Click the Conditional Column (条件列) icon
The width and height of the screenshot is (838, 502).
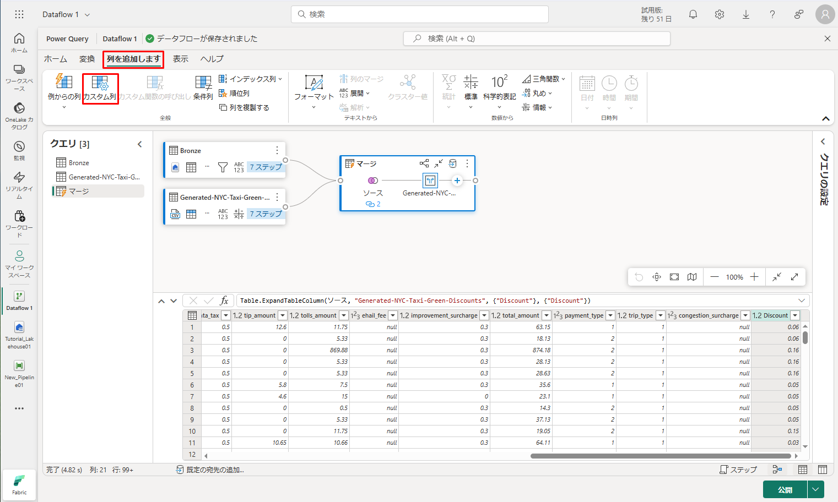click(203, 83)
